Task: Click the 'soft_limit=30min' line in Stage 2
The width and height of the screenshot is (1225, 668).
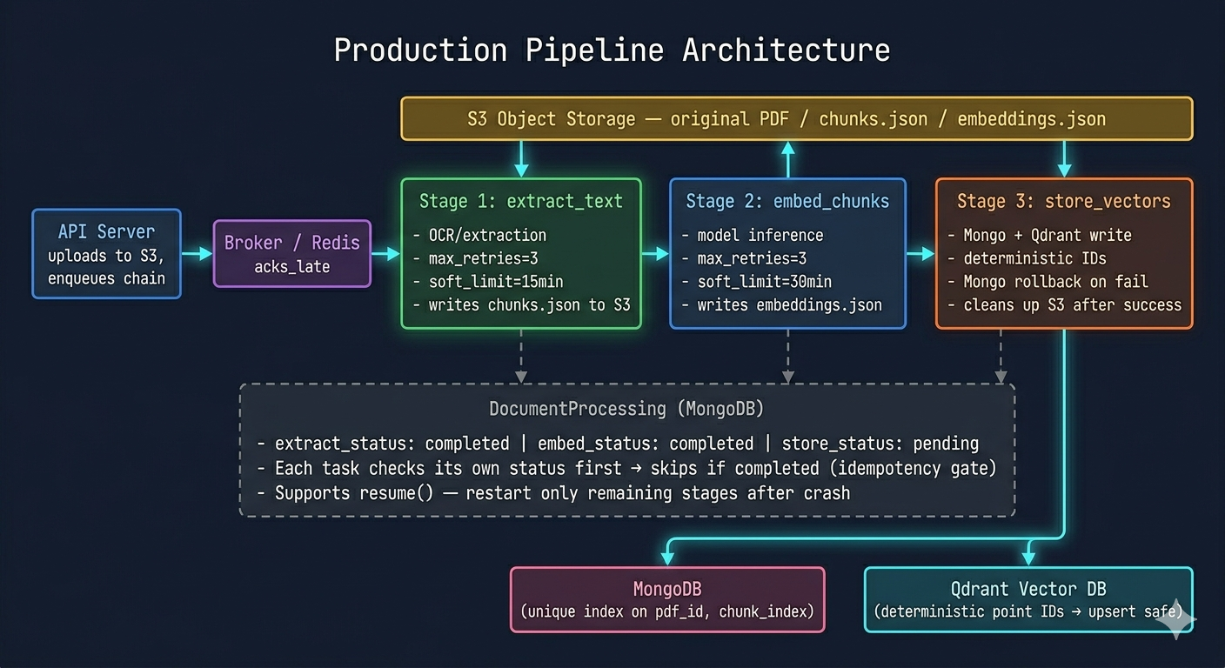Action: click(756, 282)
